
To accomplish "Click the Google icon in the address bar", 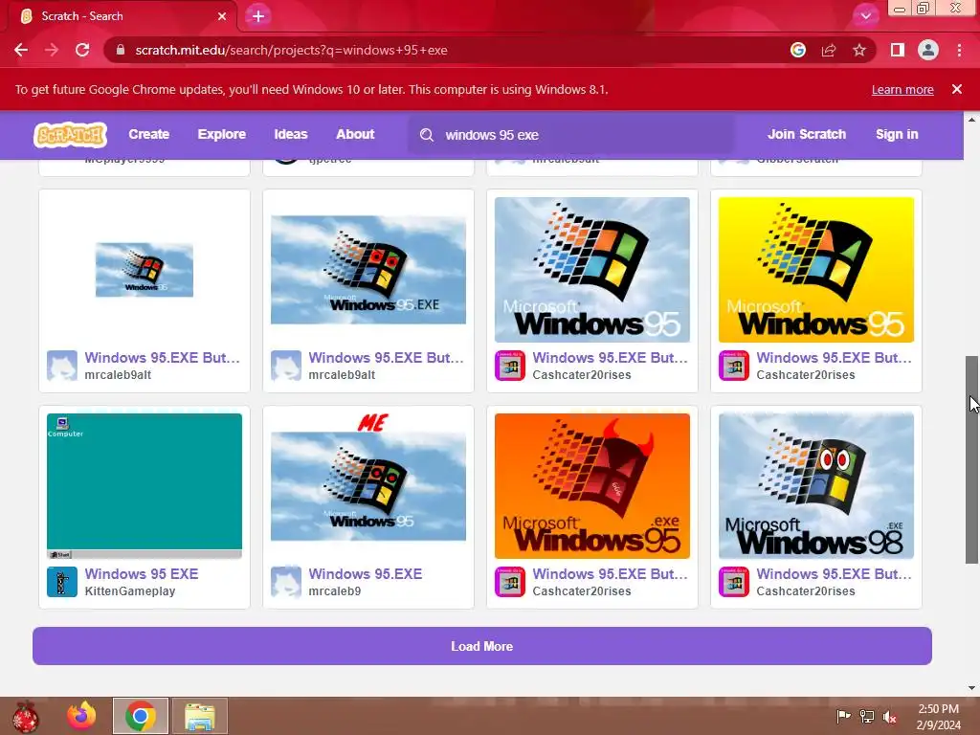I will pos(798,50).
